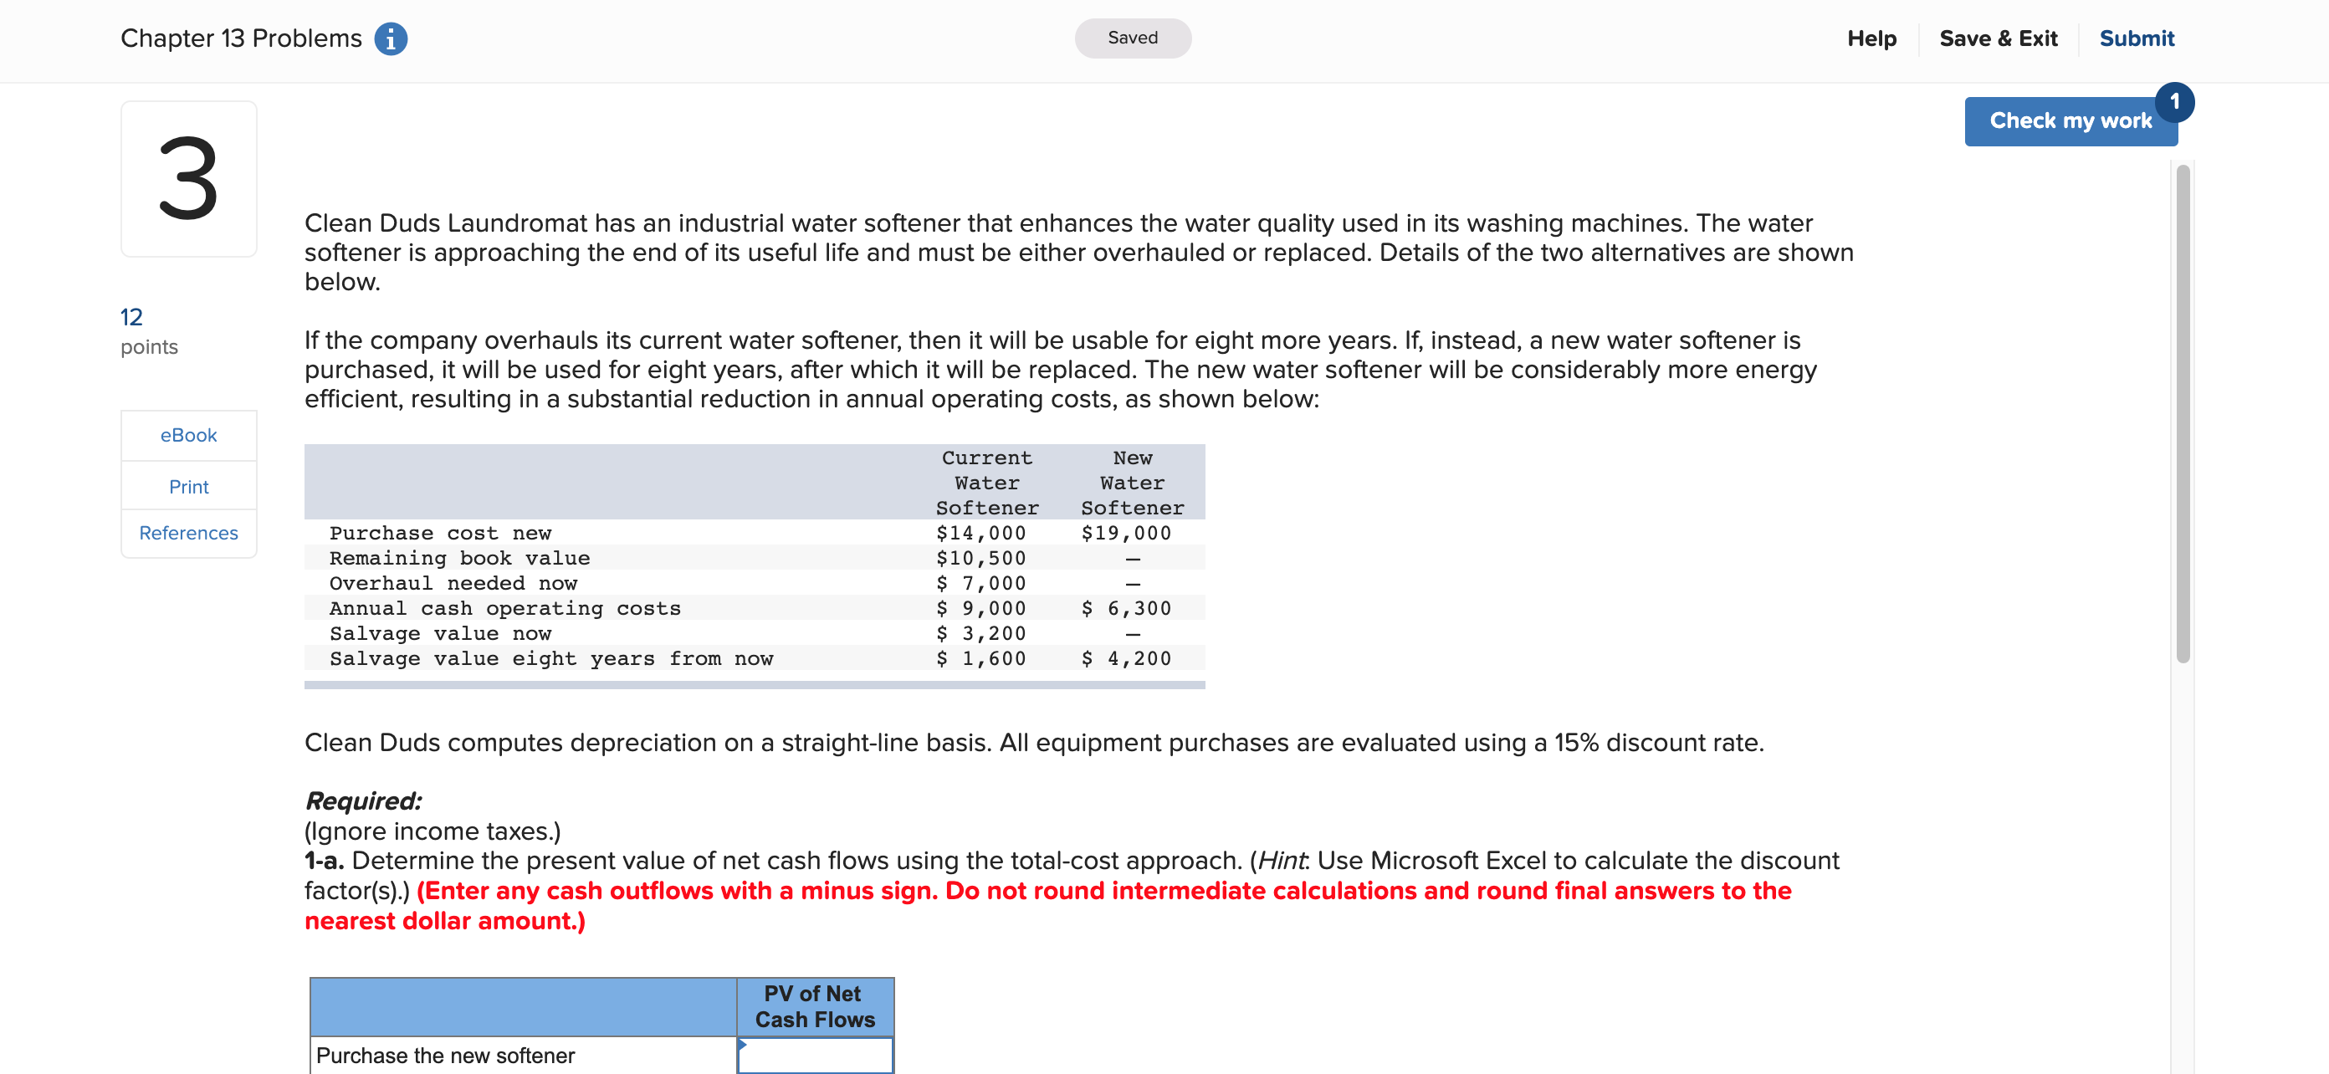Viewport: 2329px width, 1074px height.
Task: Click the Saved status toggle
Action: click(1132, 37)
